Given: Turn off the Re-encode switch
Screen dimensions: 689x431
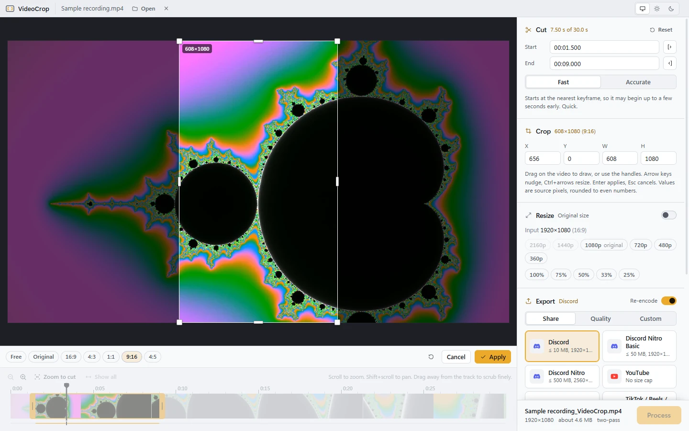Looking at the screenshot, I should [x=668, y=301].
